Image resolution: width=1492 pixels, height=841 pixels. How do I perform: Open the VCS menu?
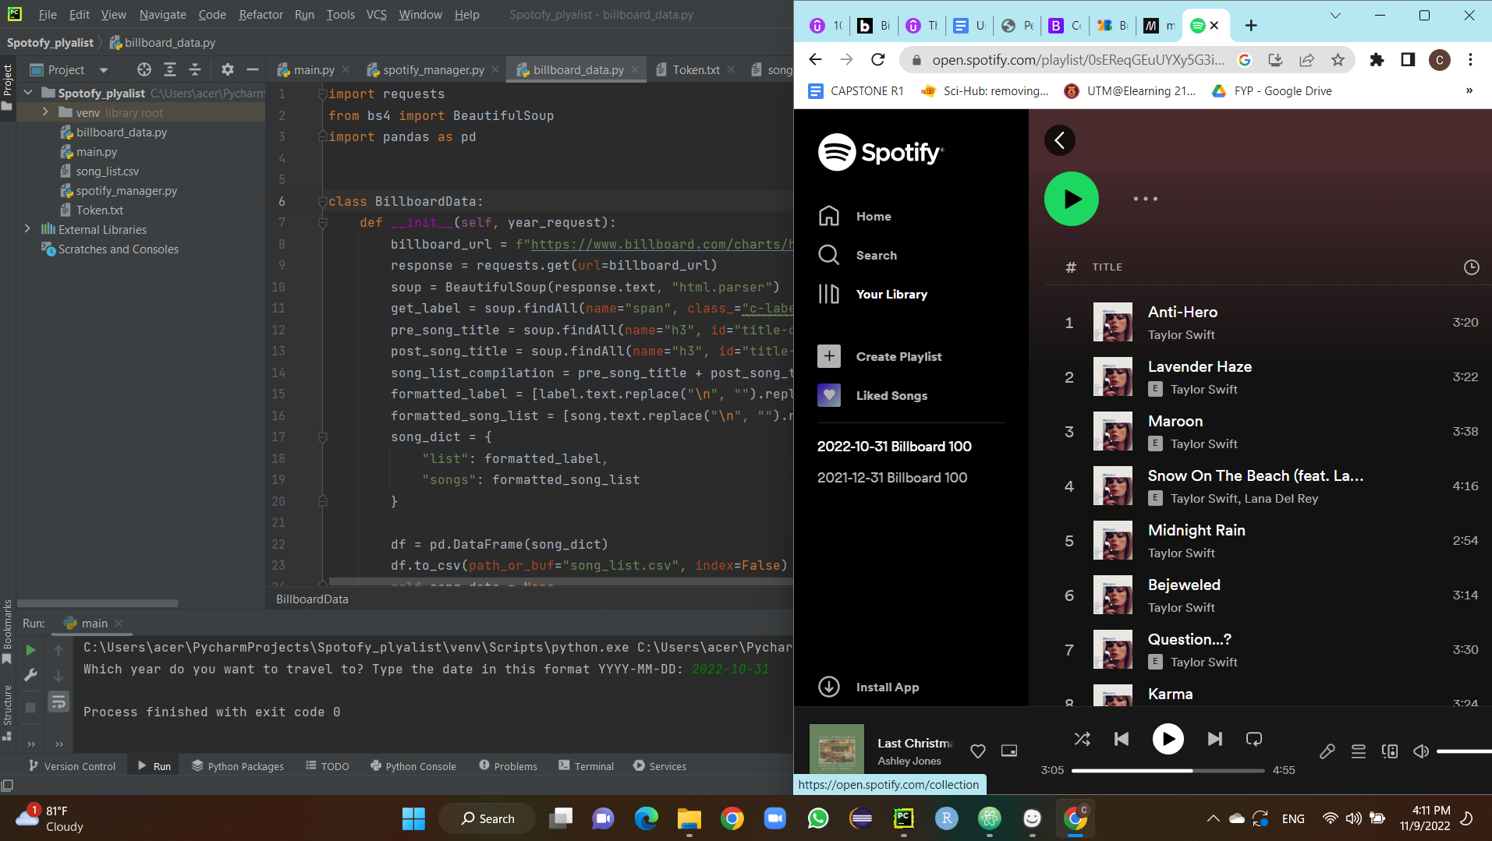coord(376,14)
